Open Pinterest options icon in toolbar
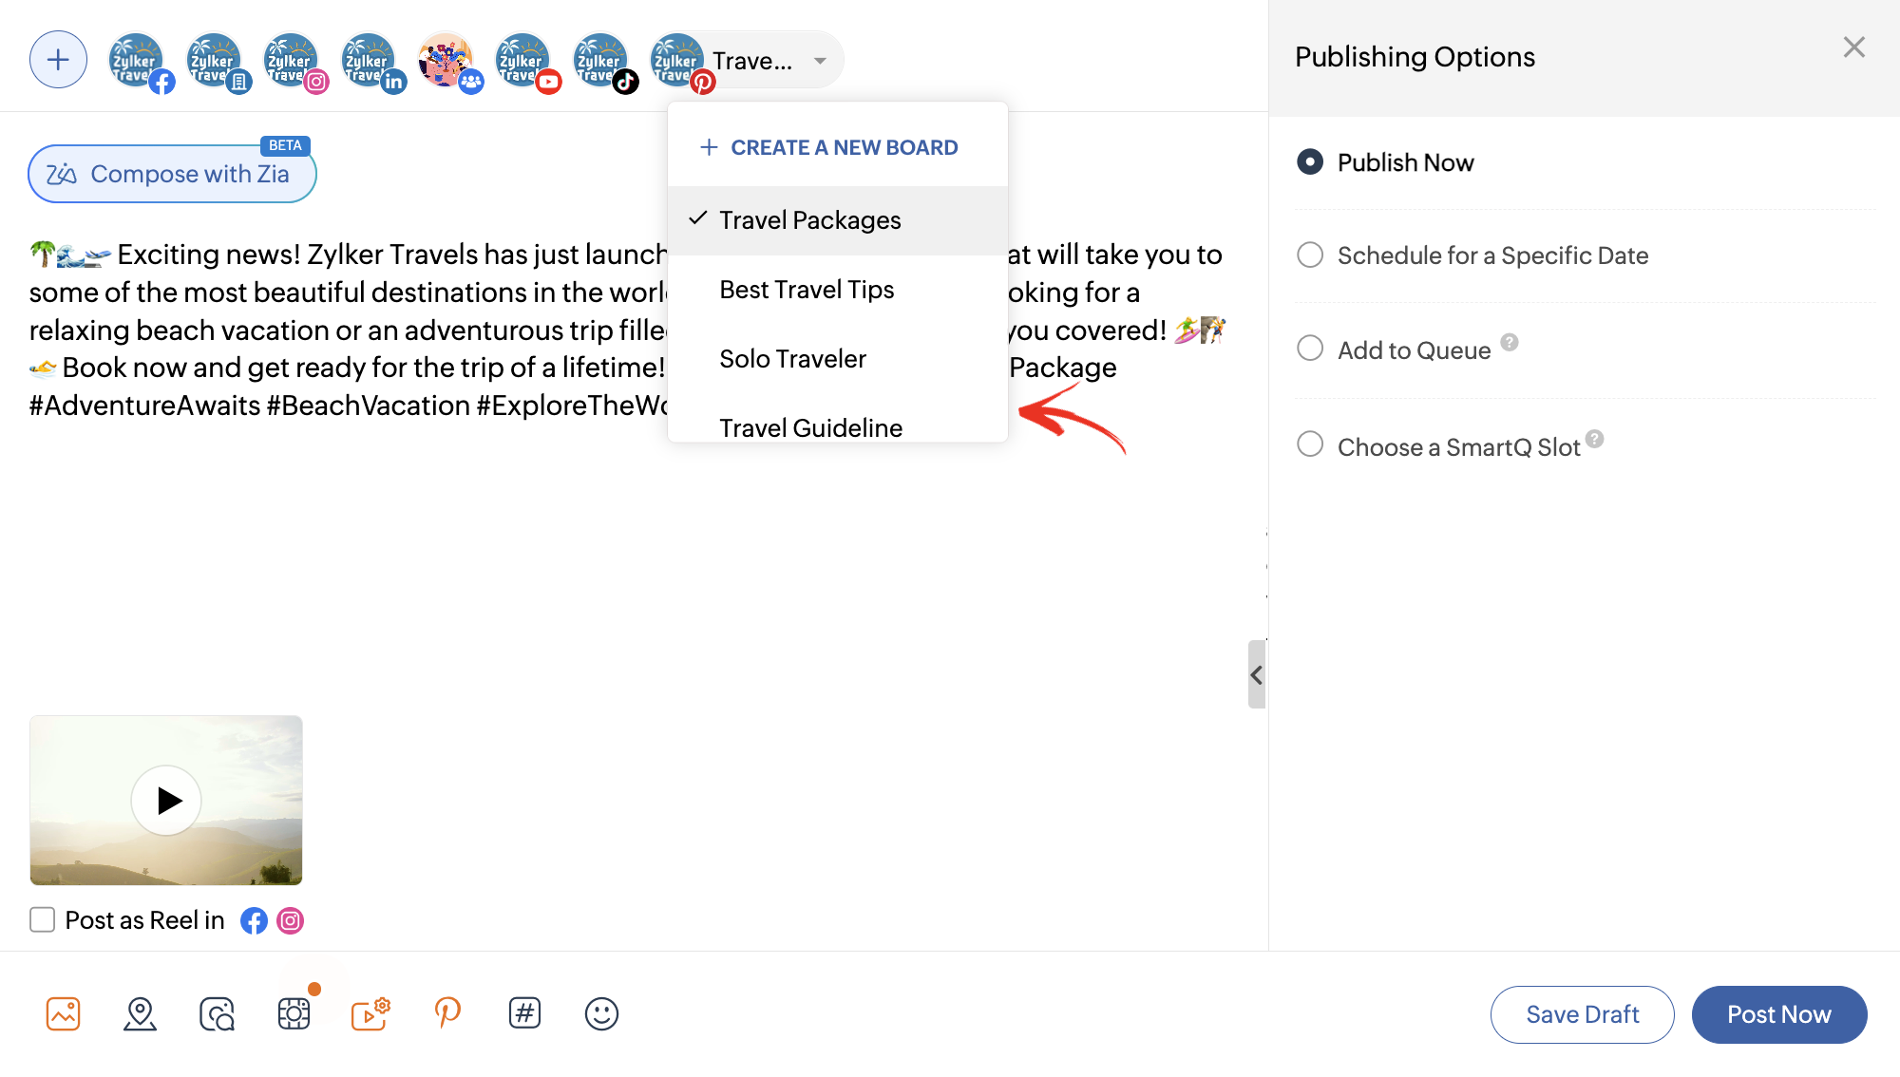This screenshot has width=1900, height=1077. (447, 1013)
